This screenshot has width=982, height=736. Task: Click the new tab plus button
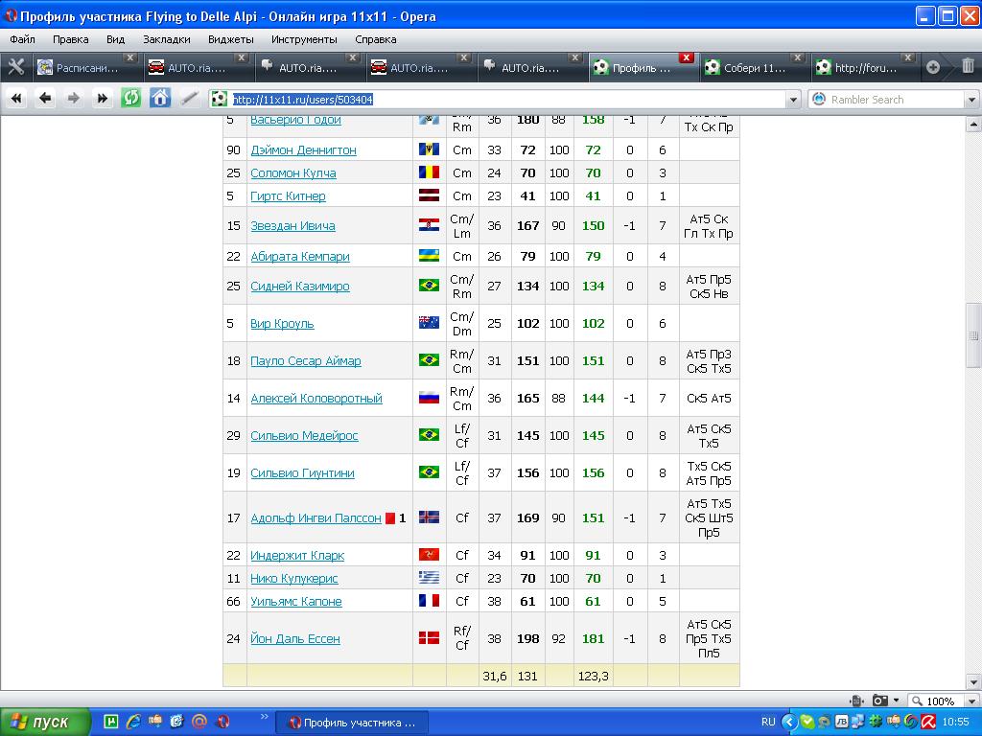point(933,67)
